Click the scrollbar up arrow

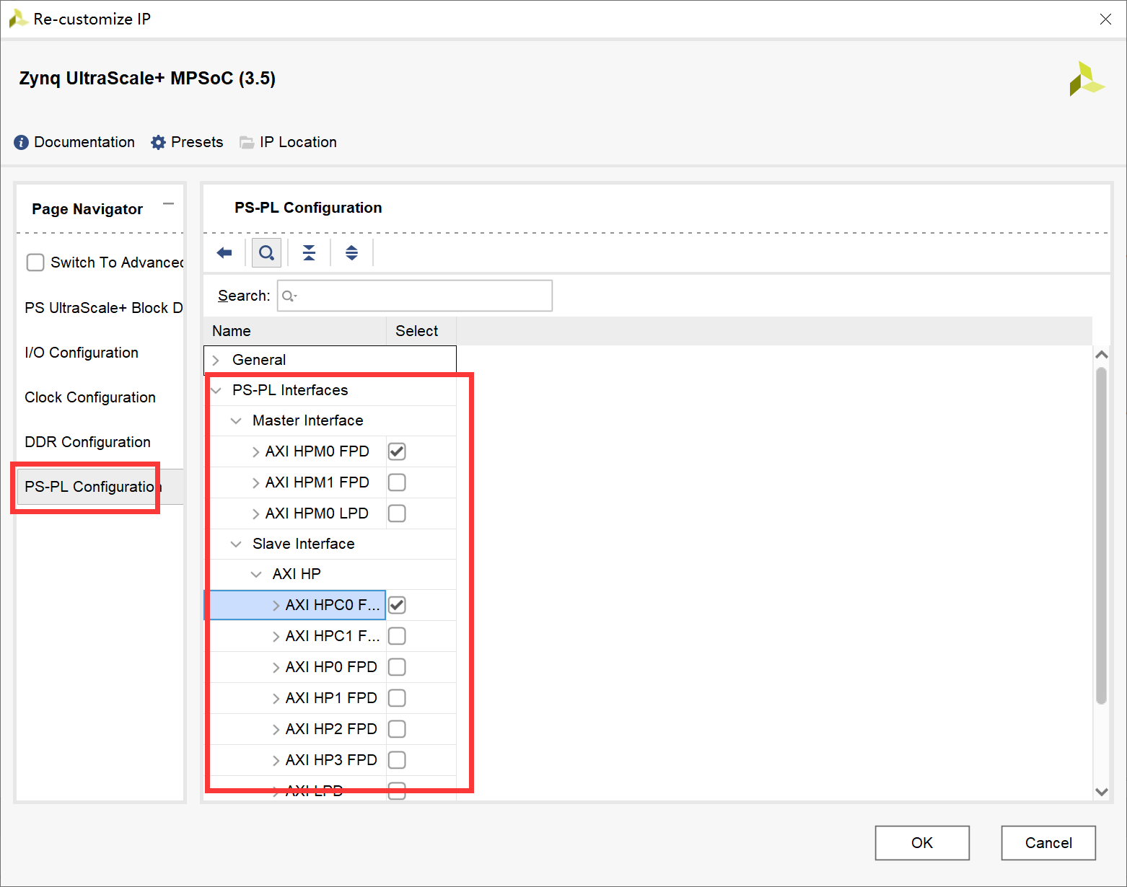click(1101, 354)
